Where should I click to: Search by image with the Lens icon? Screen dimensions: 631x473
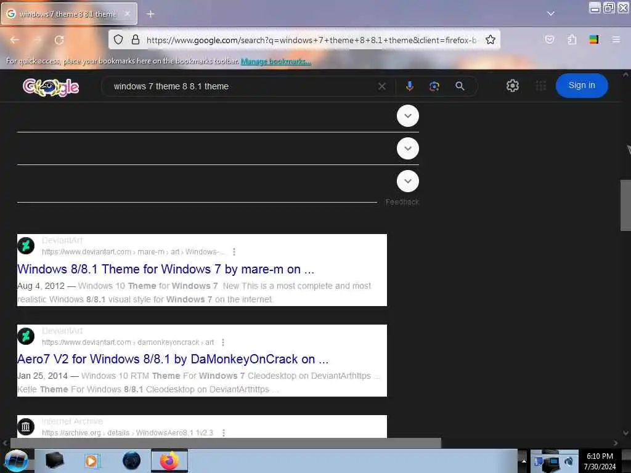point(434,86)
